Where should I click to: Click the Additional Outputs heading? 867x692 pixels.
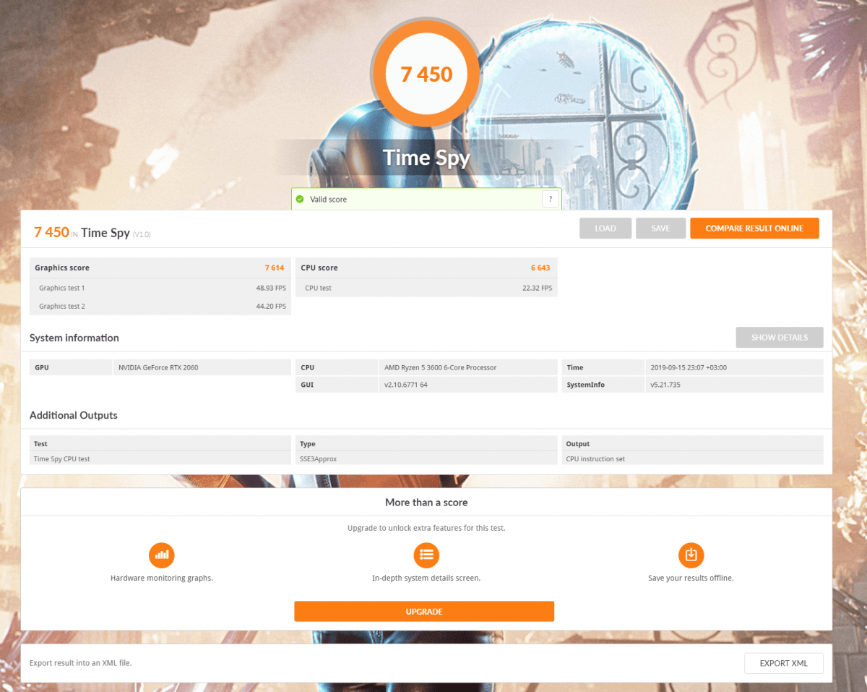click(x=74, y=415)
